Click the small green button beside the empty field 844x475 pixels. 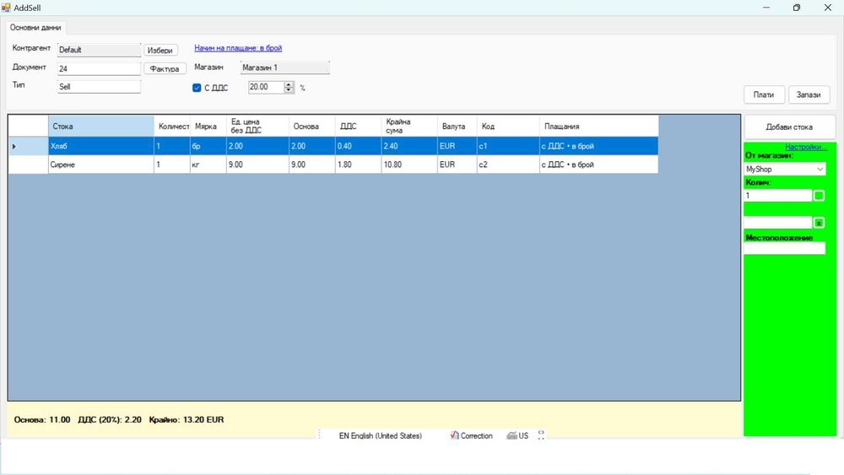[819, 222]
